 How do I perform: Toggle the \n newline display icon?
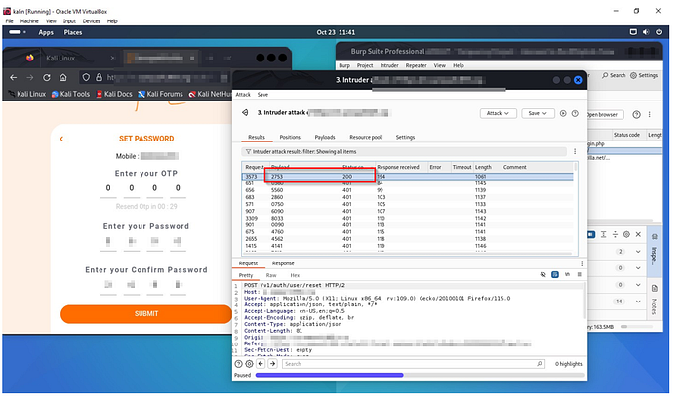pyautogui.click(x=567, y=275)
